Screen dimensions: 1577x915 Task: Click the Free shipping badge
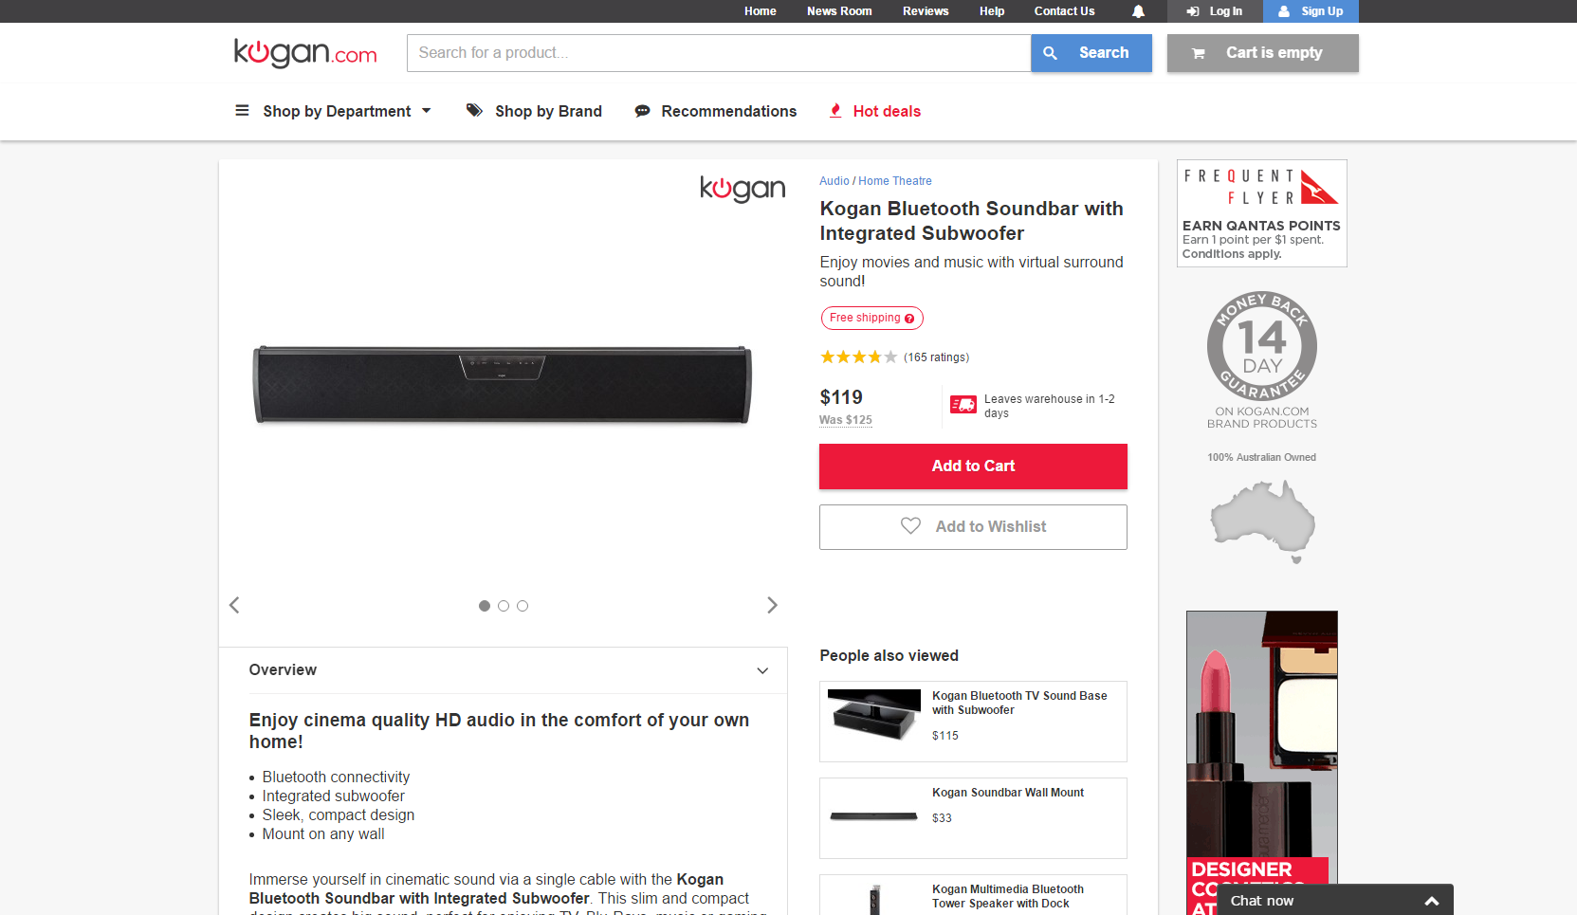point(871,318)
